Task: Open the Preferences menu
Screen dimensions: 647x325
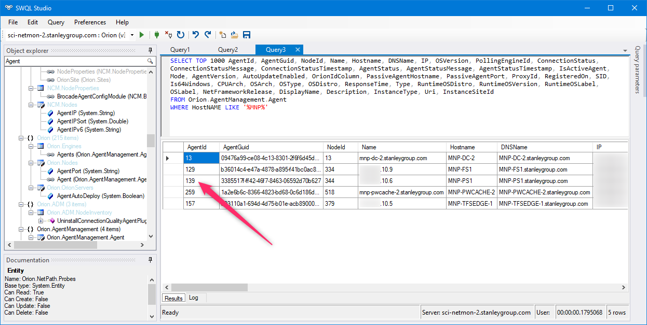Action: [x=90, y=22]
